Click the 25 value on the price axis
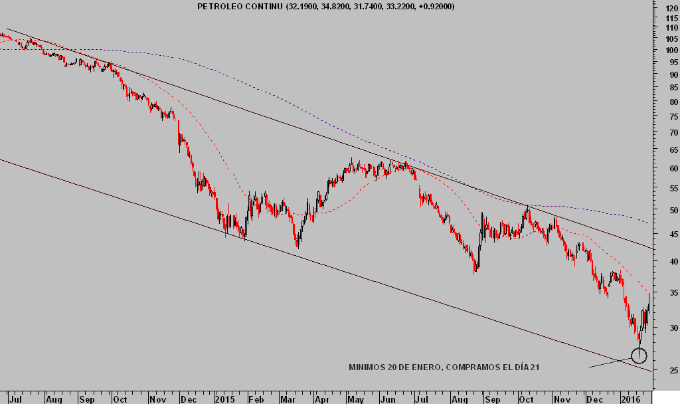 click(x=673, y=370)
